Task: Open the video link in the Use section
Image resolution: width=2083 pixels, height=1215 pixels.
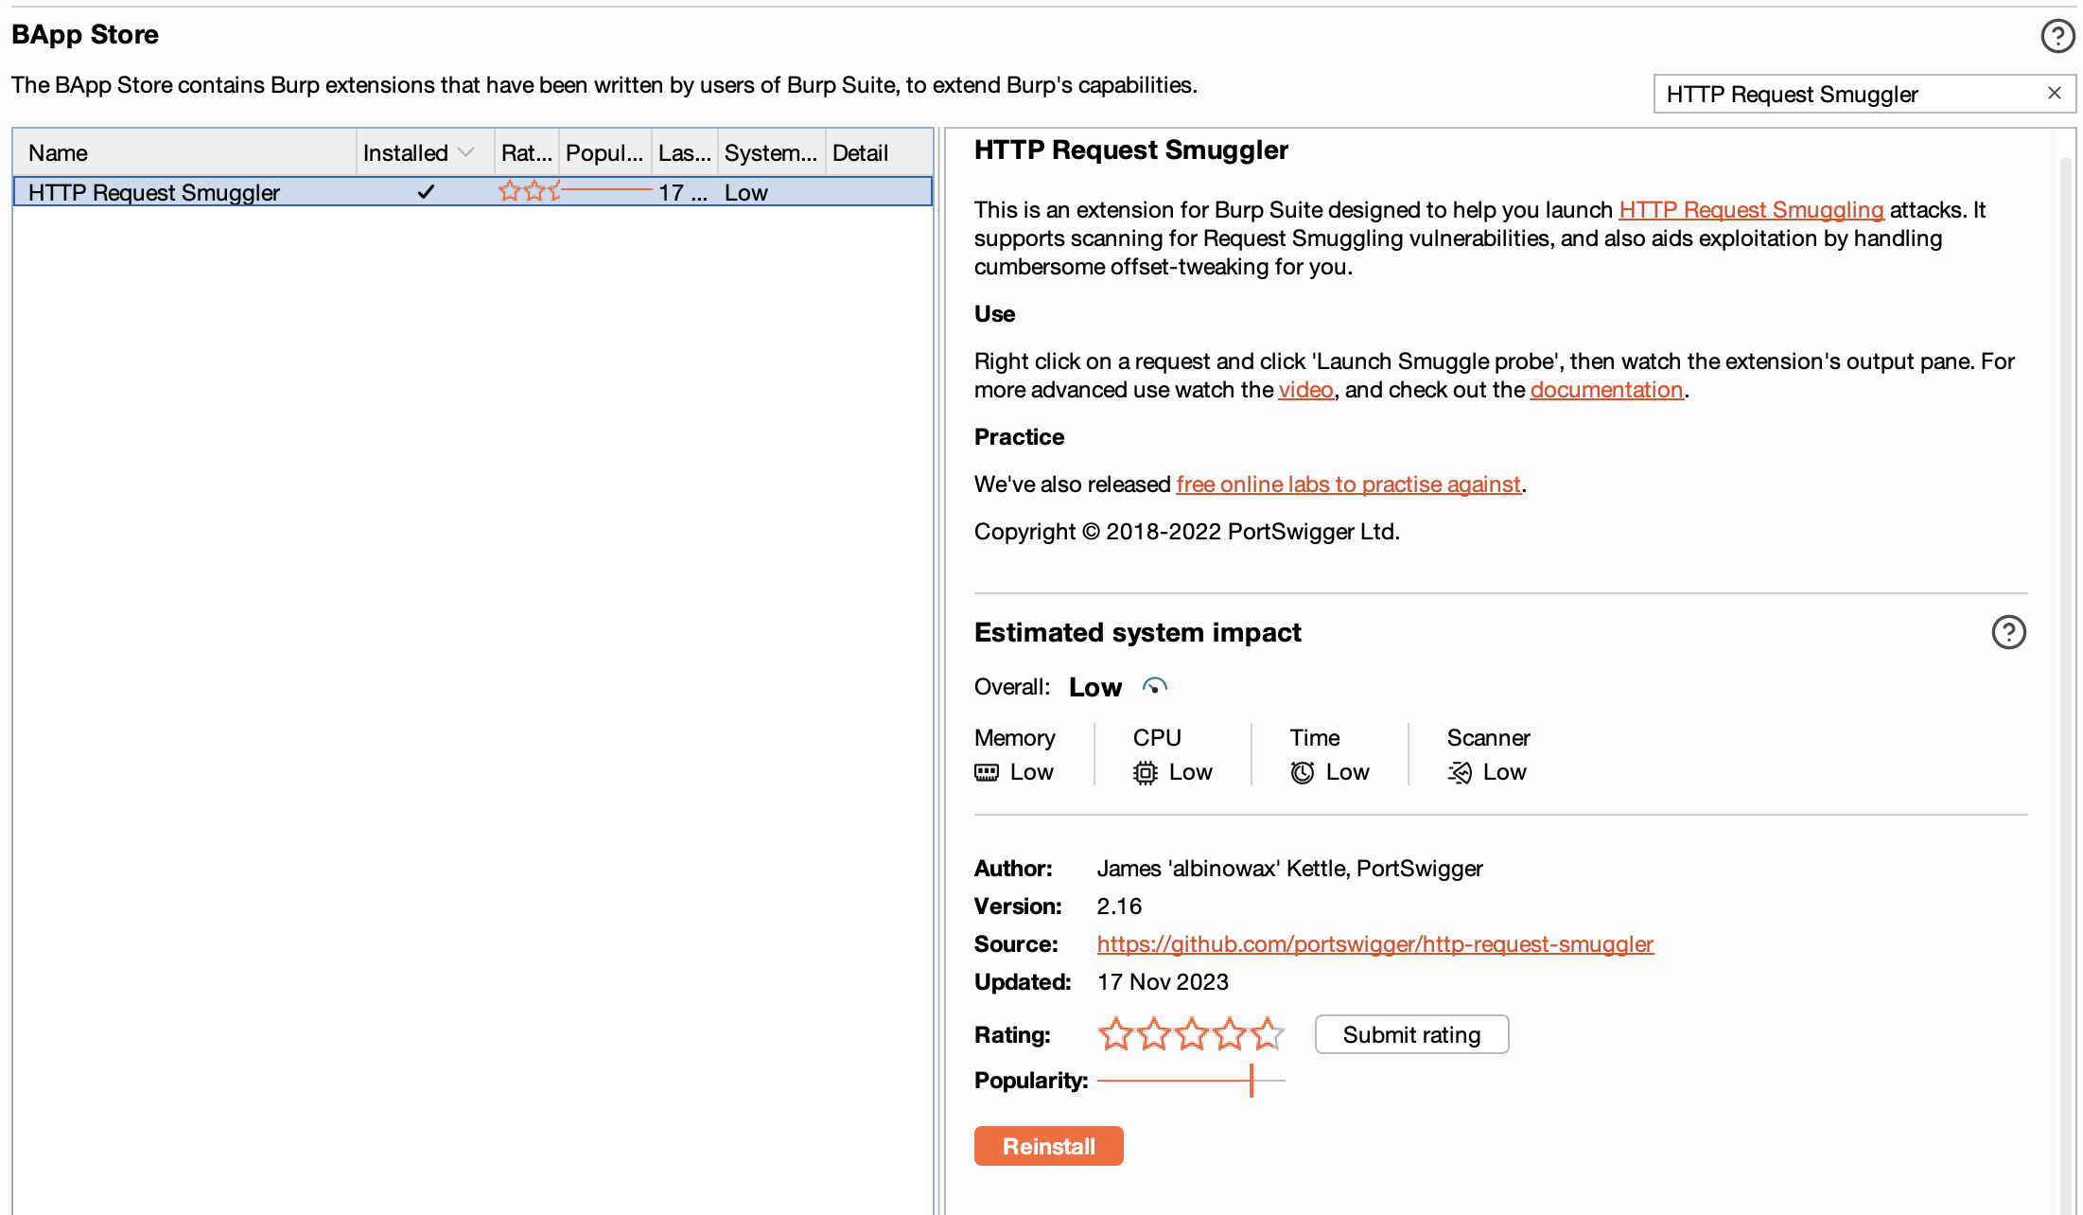Action: click(1305, 389)
